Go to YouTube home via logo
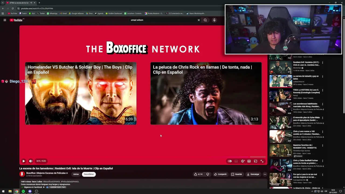Viewport: 345px width, 194px height. pyautogui.click(x=17, y=20)
